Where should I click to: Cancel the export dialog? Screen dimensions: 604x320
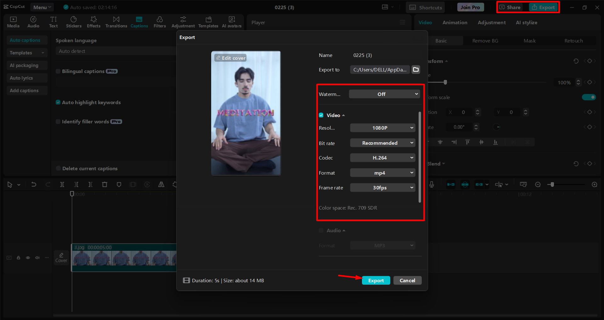407,280
